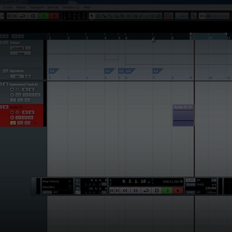Select the Mute X tool
The height and width of the screenshot is (232, 232).
128,16
